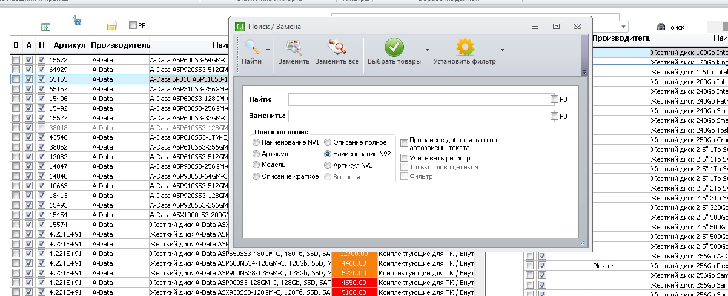Viewport: 728px width, 296px height.
Task: Click the Жесткий диск 1.6Tb Intel row
Action: click(x=689, y=72)
